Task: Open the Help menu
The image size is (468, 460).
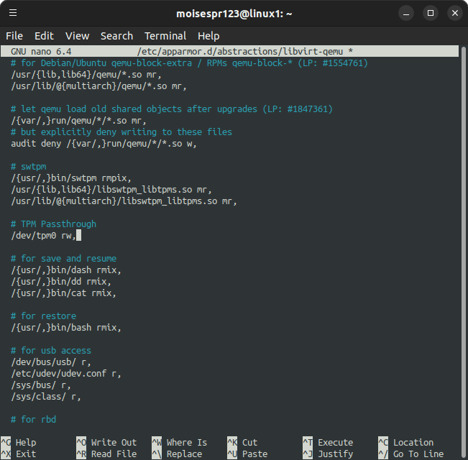Action: pyautogui.click(x=208, y=36)
